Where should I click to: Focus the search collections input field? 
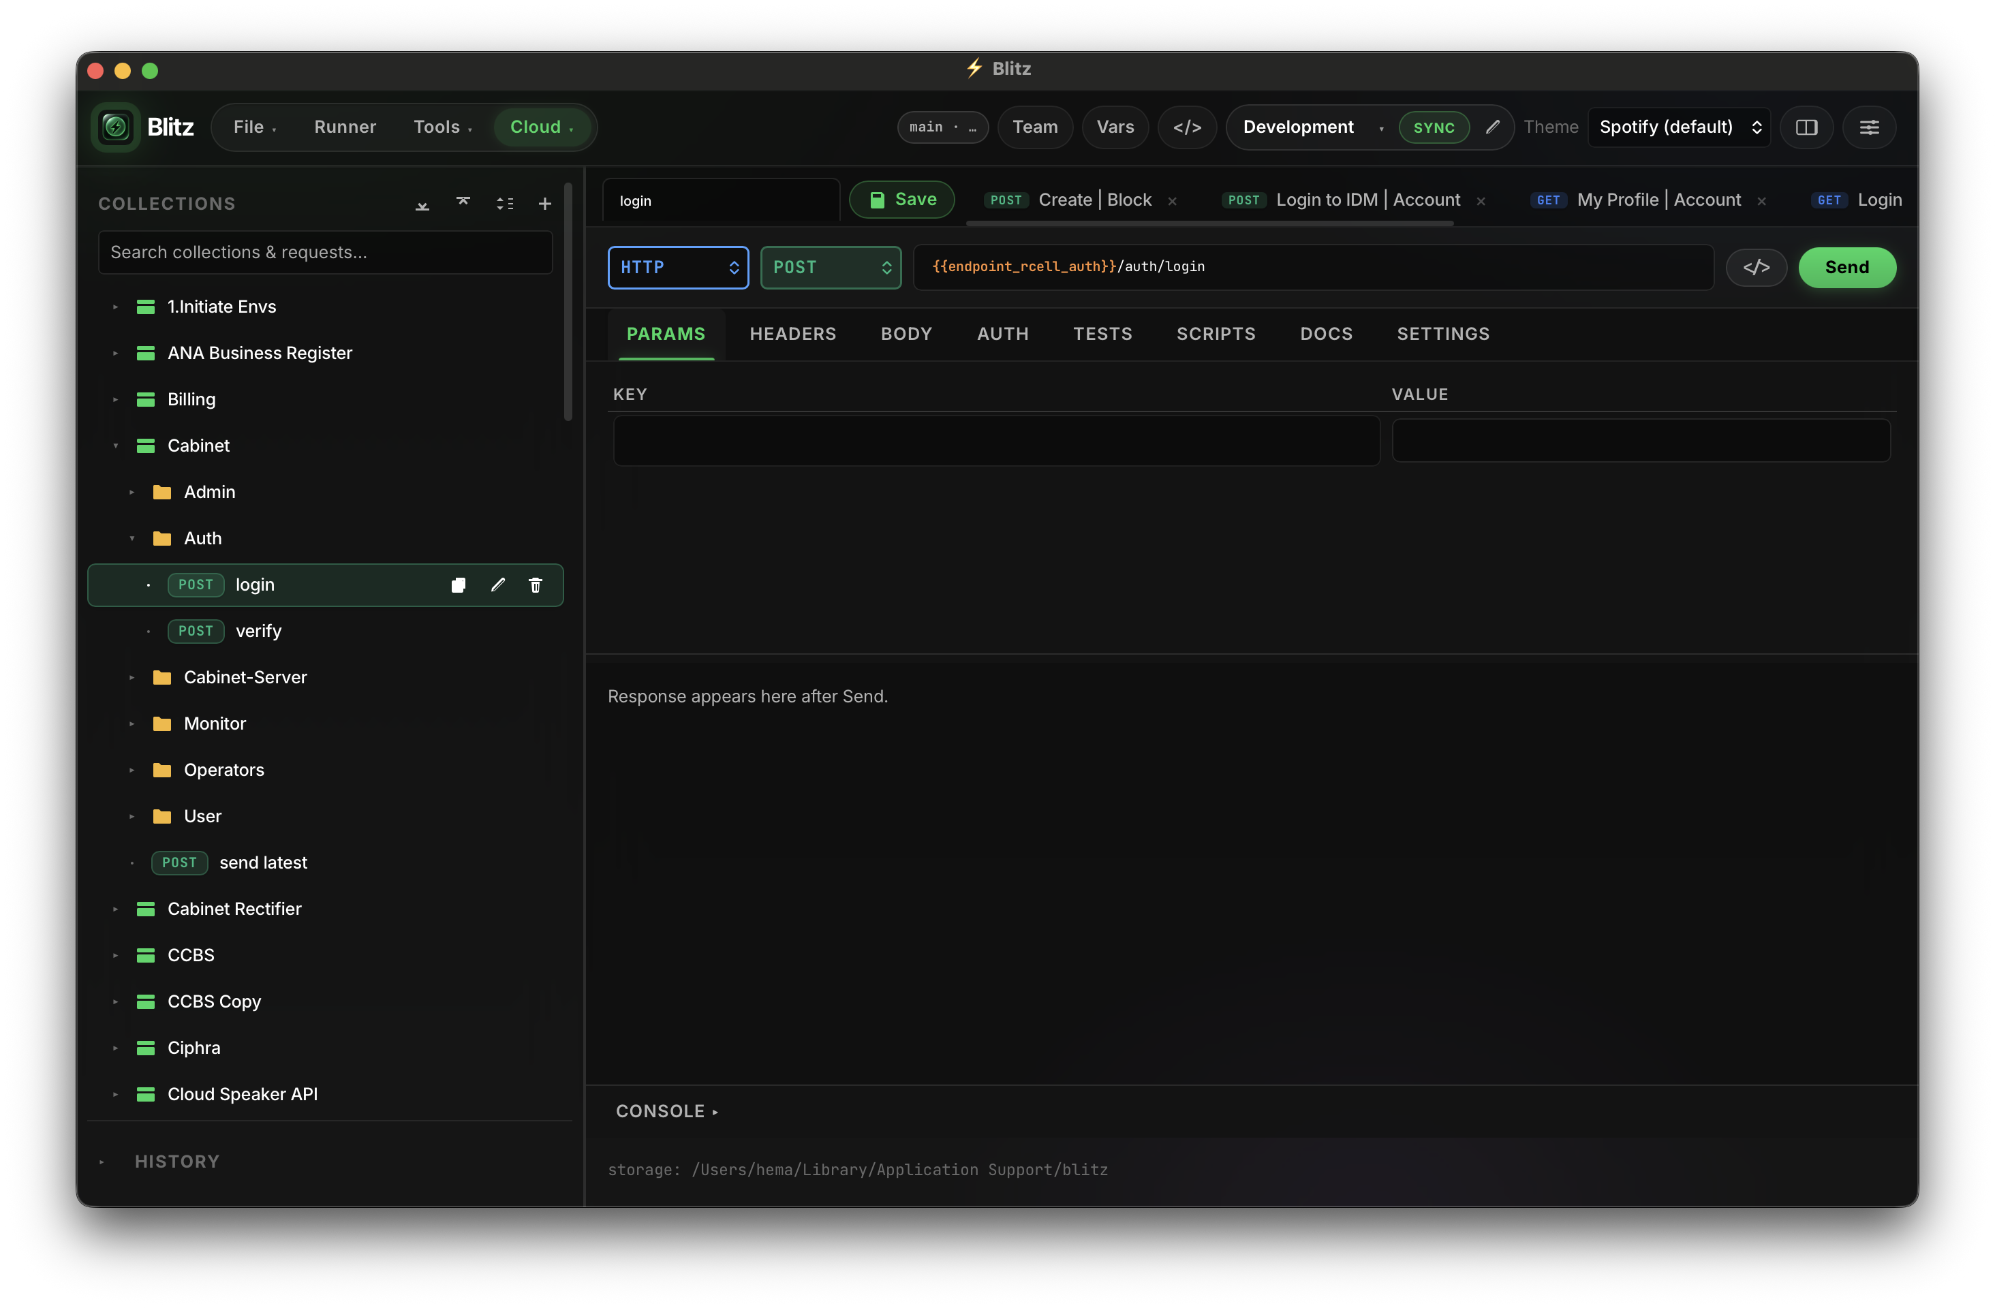click(x=325, y=252)
